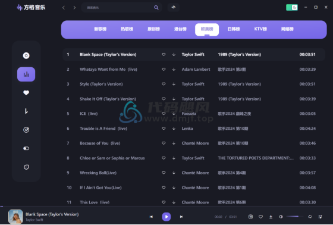Open favorites heart icon in sidebar

[x=26, y=93]
